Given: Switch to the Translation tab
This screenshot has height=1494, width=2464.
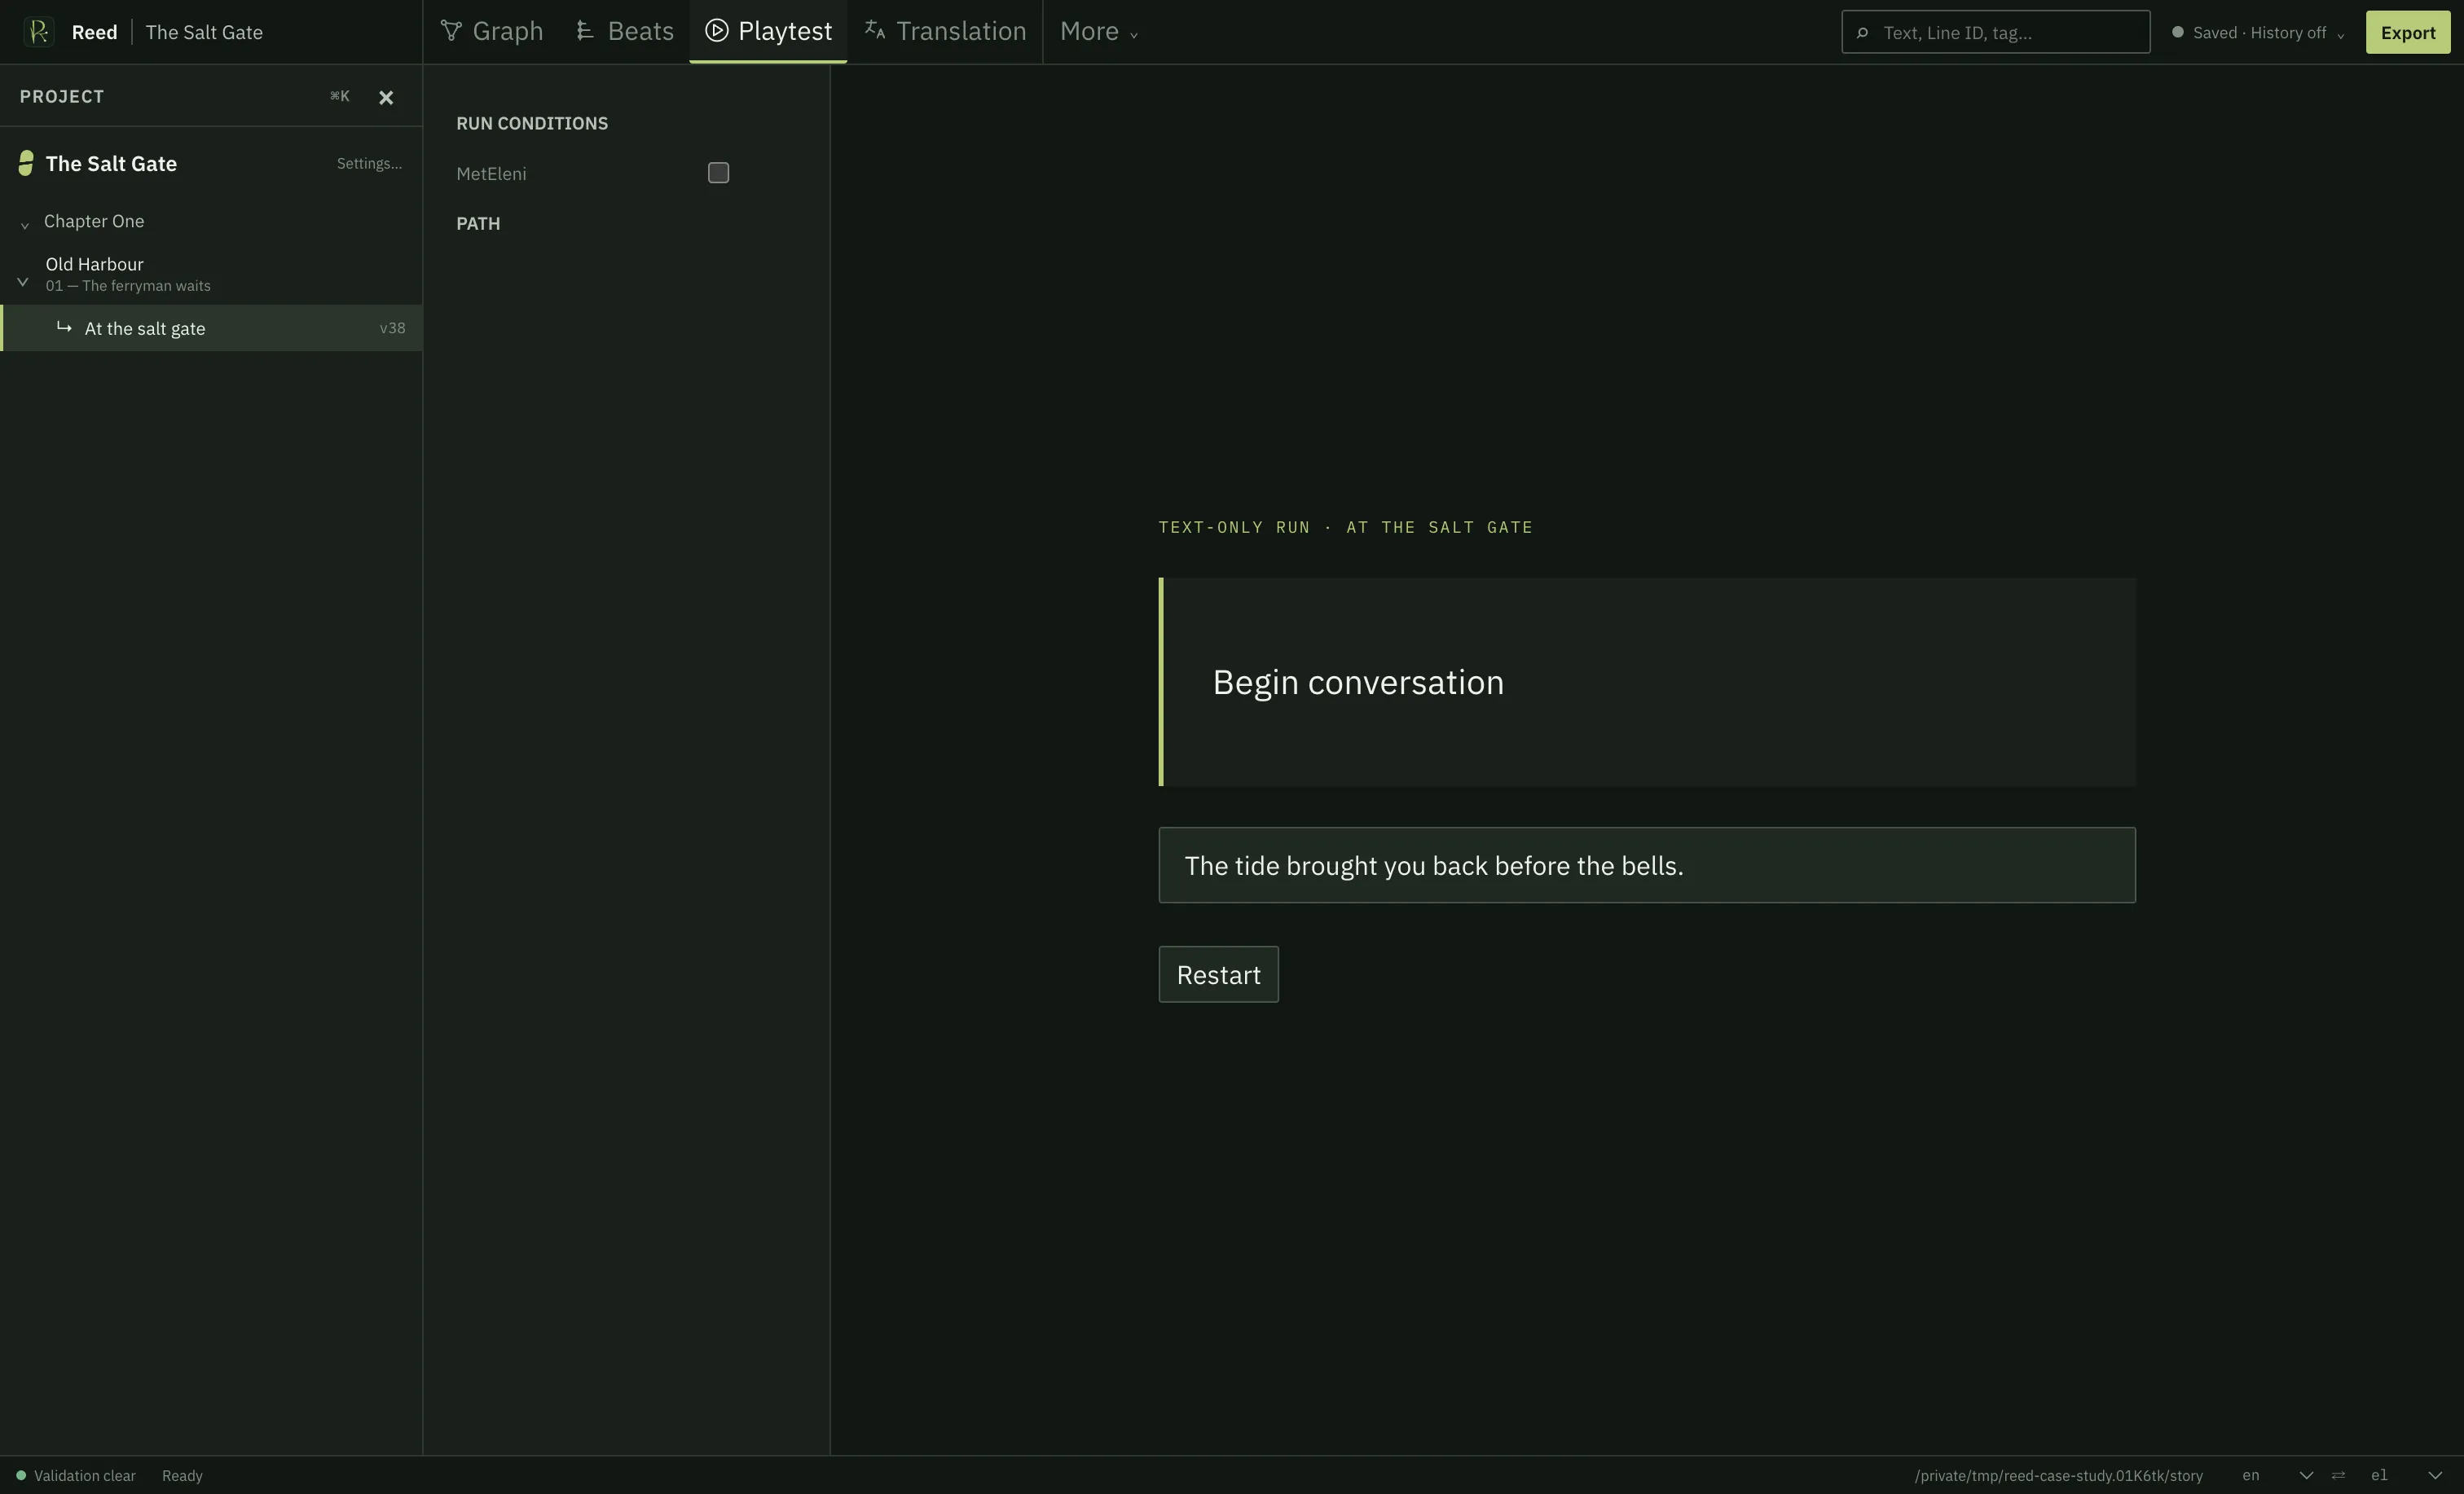Looking at the screenshot, I should (x=945, y=32).
